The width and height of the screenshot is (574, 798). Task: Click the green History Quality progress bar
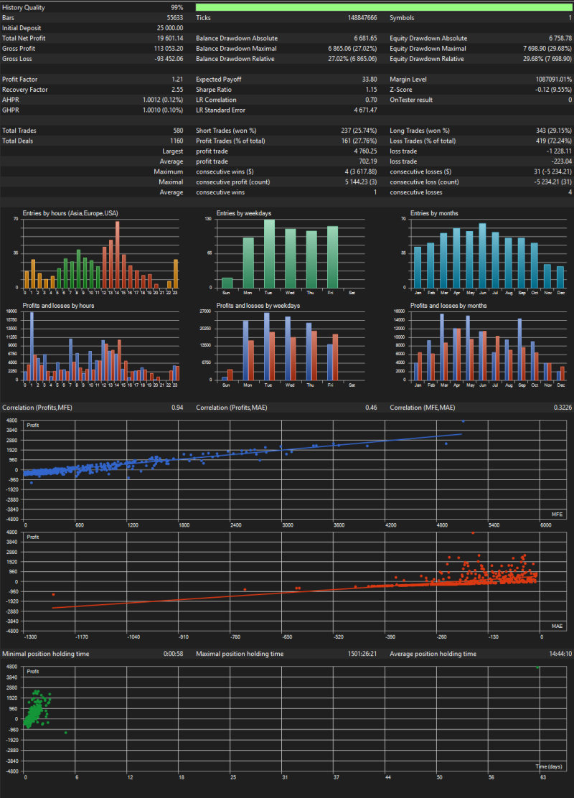pyautogui.click(x=384, y=8)
